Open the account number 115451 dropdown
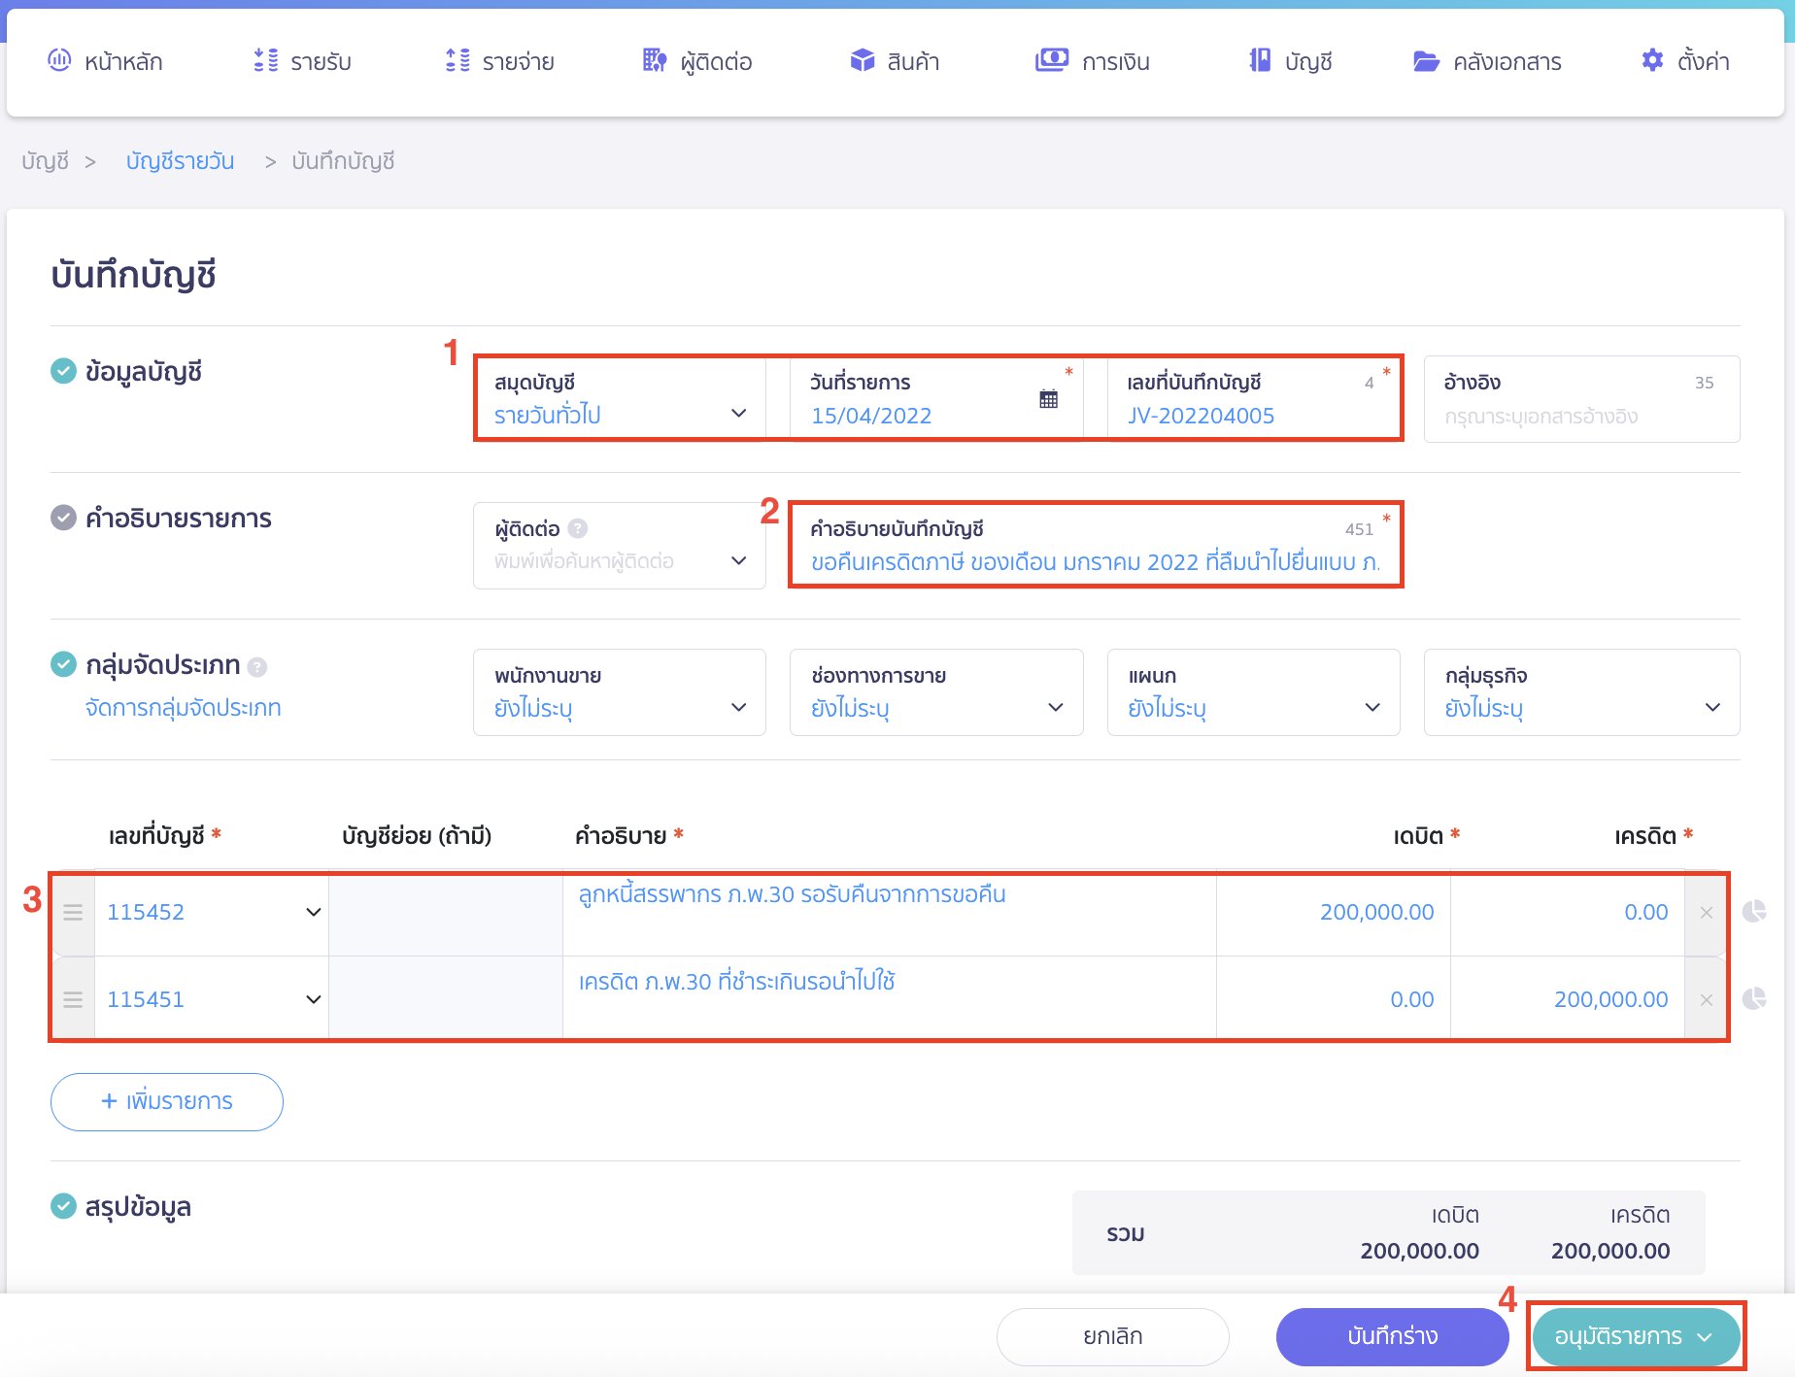The image size is (1795, 1377). (x=214, y=999)
